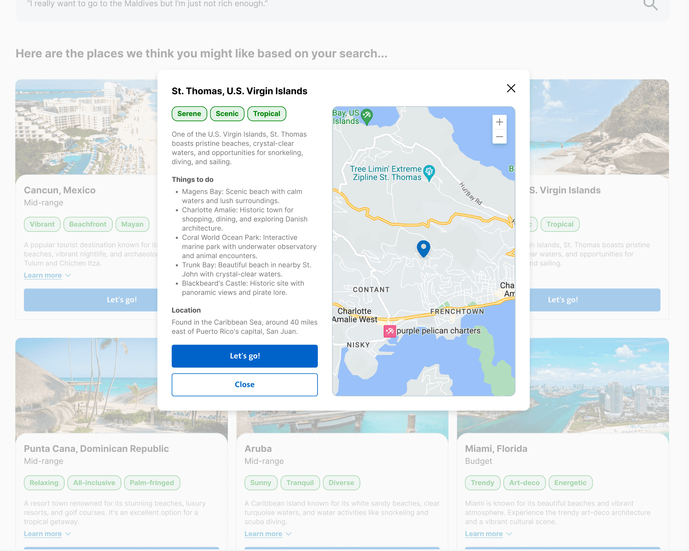Close the St. Thomas details dialog with X
689x551 pixels.
pos(511,88)
